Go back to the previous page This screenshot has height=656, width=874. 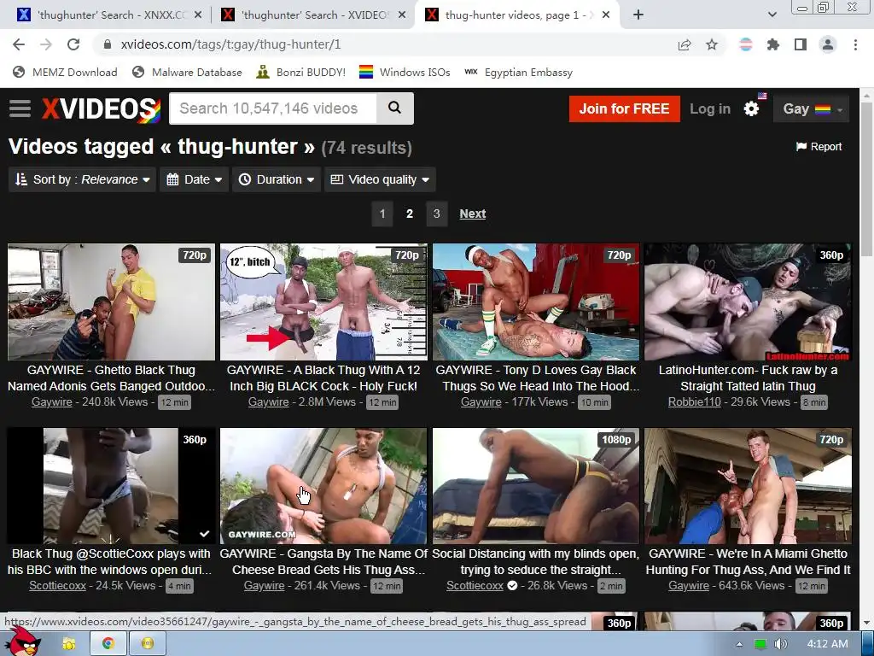pyautogui.click(x=19, y=44)
